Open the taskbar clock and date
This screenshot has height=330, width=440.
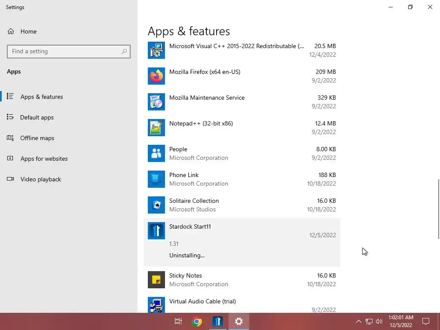click(401, 321)
